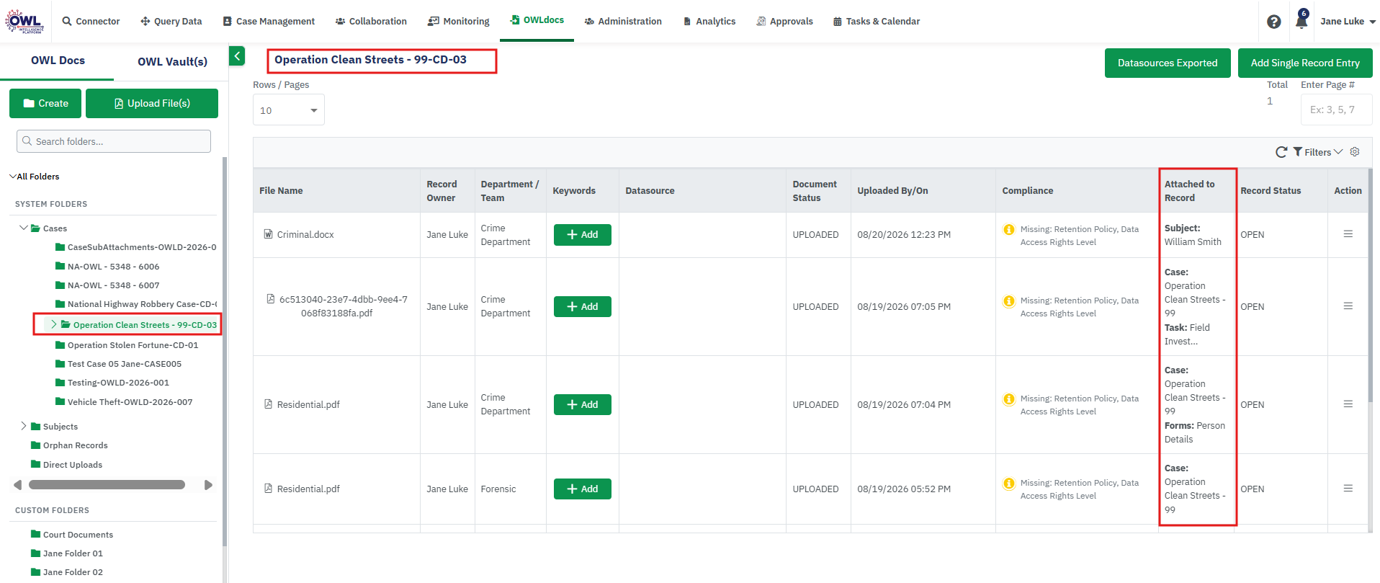Image resolution: width=1380 pixels, height=583 pixels.
Task: Expand the Subjects folder chevron
Action: (24, 426)
